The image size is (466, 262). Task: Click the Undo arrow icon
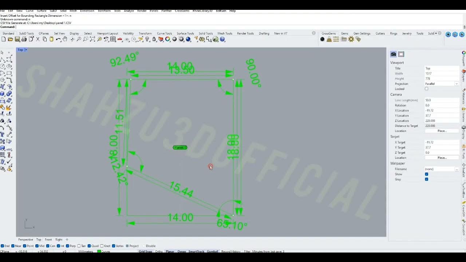coord(58,39)
